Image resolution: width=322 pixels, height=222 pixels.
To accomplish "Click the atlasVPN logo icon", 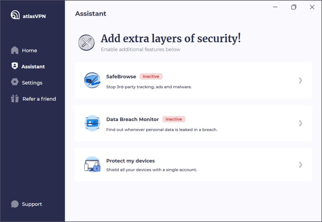I will point(15,15).
